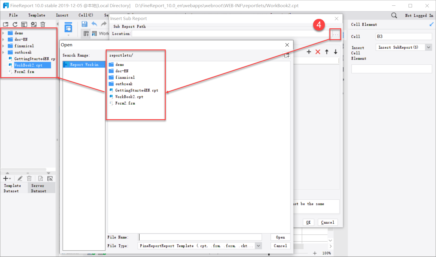Switch to the Server Dataset tab

pyautogui.click(x=37, y=188)
